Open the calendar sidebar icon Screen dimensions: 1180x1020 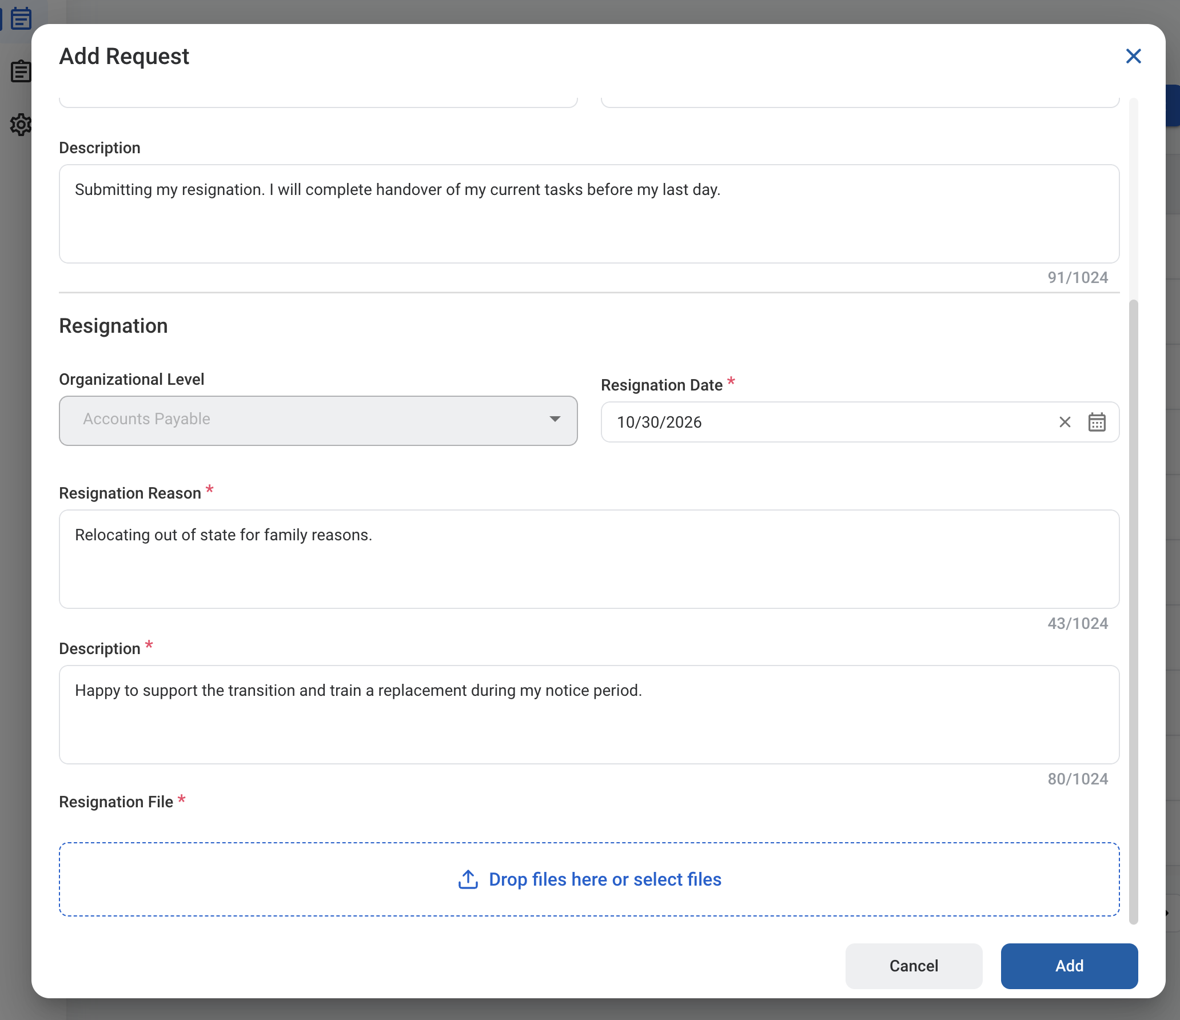(x=21, y=18)
